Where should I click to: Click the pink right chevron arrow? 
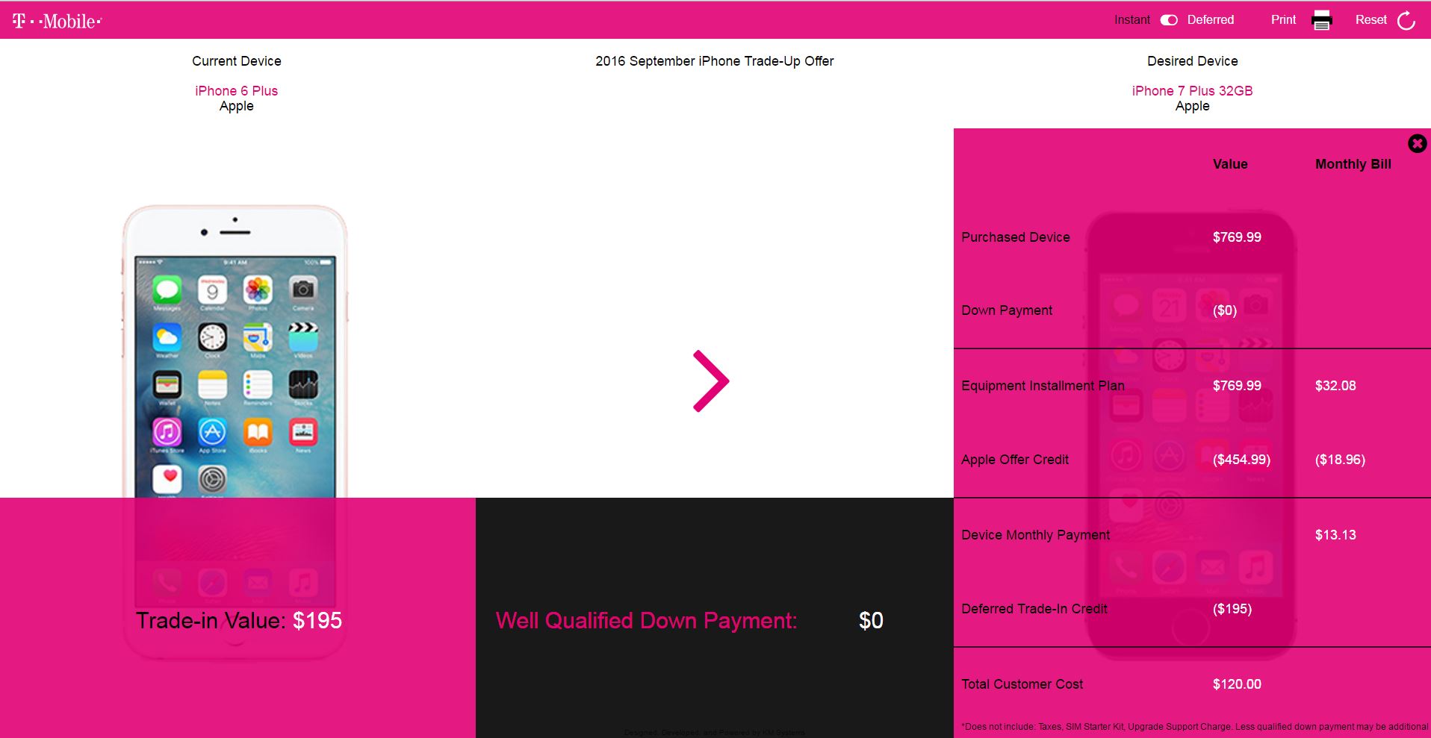click(711, 381)
